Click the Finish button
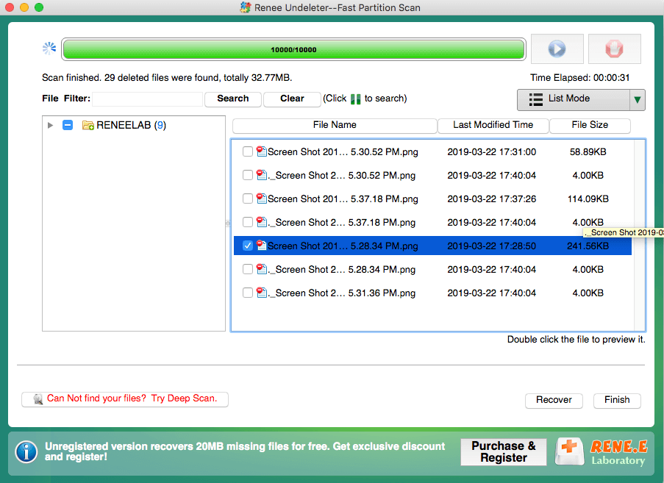The image size is (664, 483). [617, 400]
